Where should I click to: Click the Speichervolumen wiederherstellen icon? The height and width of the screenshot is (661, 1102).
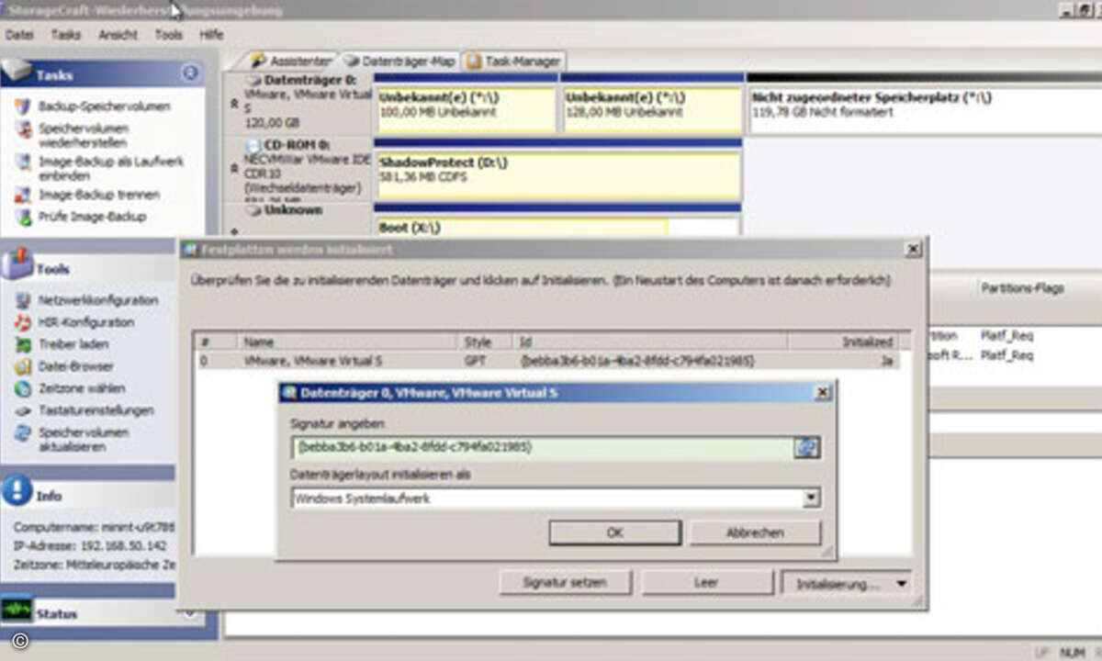(23, 130)
